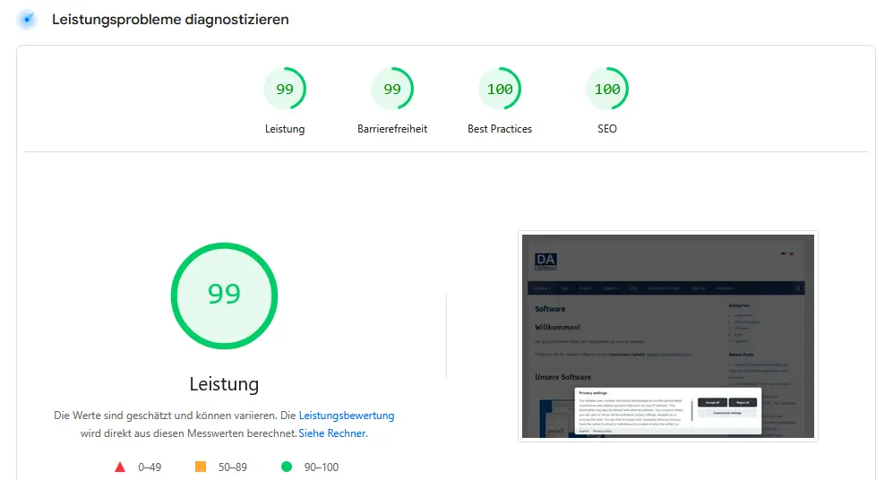
Task: Click 'Accept all' in the screenshot preview
Action: [x=712, y=403]
